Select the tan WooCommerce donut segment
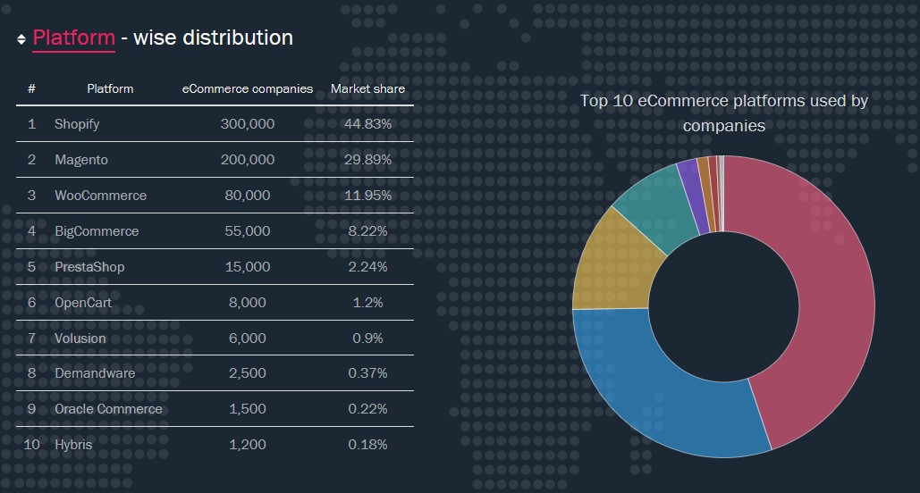The image size is (920, 493). (x=611, y=259)
